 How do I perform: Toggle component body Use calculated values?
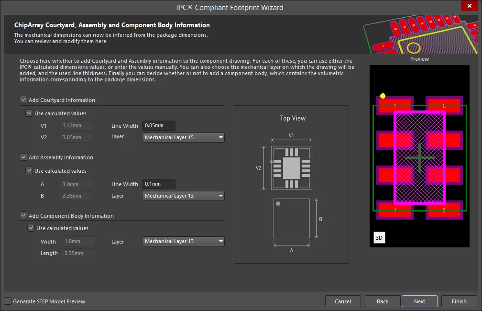click(x=31, y=228)
